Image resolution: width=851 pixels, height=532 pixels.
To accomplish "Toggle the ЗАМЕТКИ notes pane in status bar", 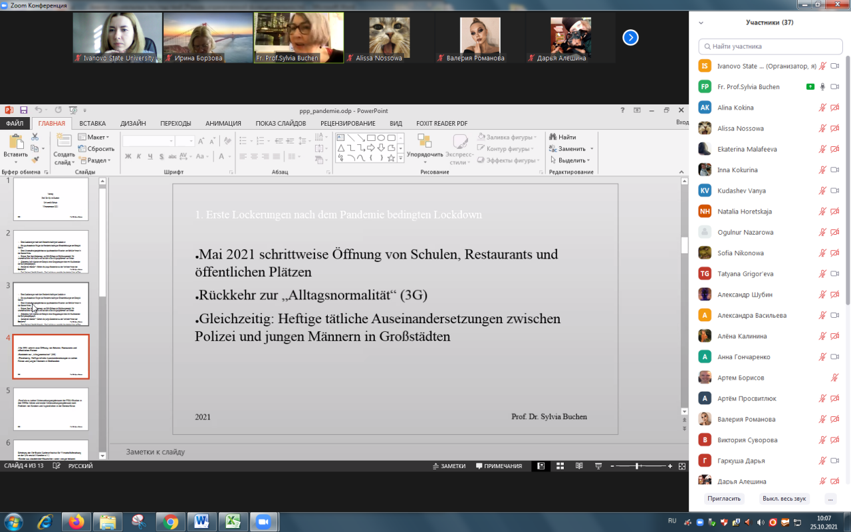I will click(449, 466).
